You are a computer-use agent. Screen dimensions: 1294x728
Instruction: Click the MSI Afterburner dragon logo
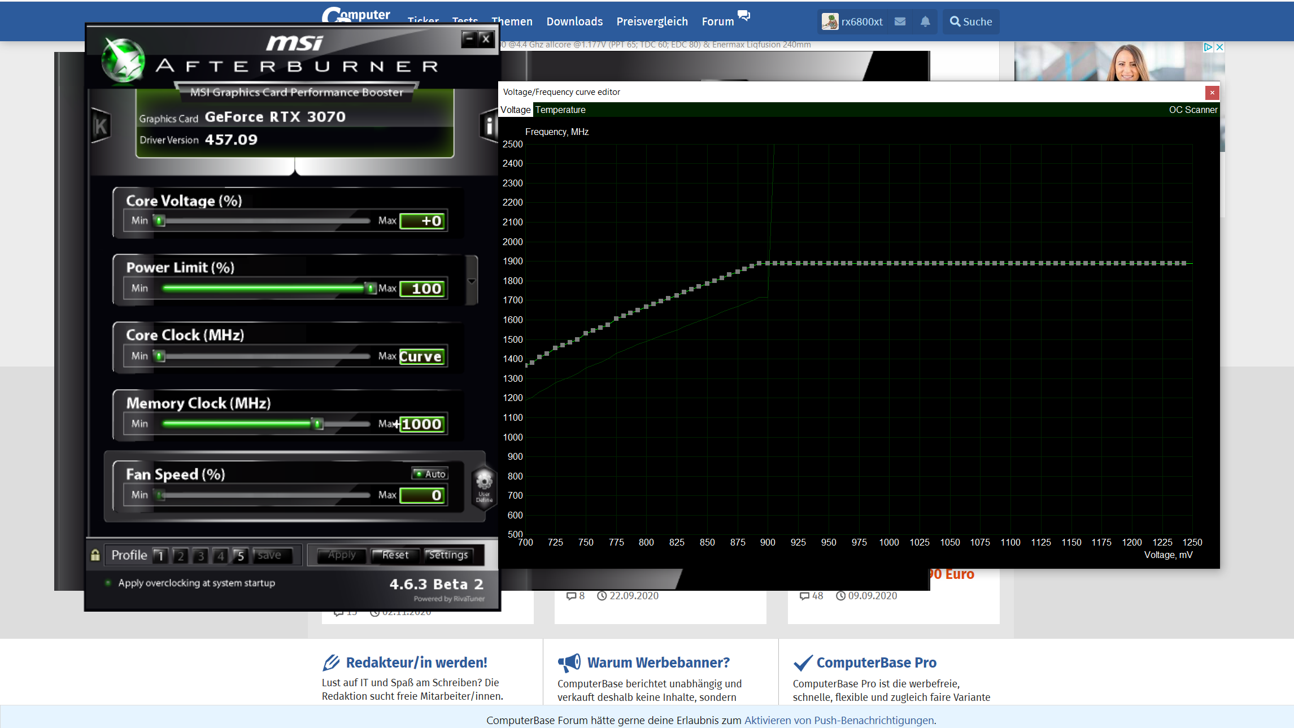(123, 60)
